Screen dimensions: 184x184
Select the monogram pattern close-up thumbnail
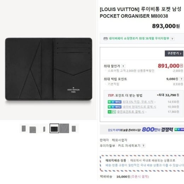click(64, 128)
